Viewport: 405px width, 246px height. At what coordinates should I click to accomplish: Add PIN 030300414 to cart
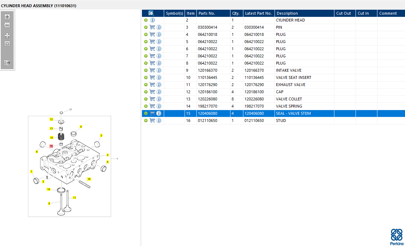click(152, 27)
